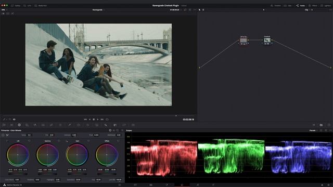Toggle the Lightbox view
This screenshot has width=333, height=187.
[326, 6]
